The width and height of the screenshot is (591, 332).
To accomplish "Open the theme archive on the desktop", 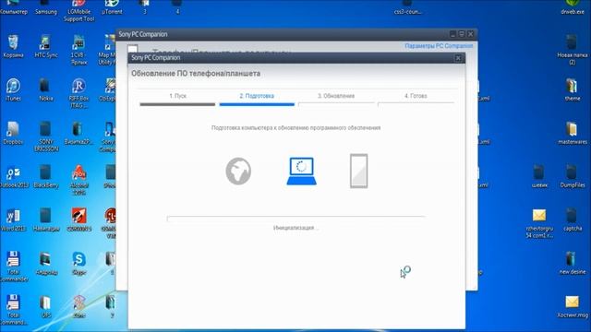I will [573, 90].
